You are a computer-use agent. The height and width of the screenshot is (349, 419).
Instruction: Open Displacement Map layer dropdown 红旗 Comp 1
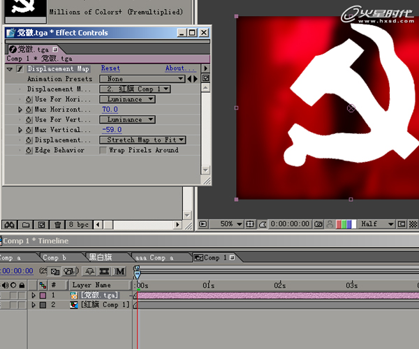click(135, 89)
